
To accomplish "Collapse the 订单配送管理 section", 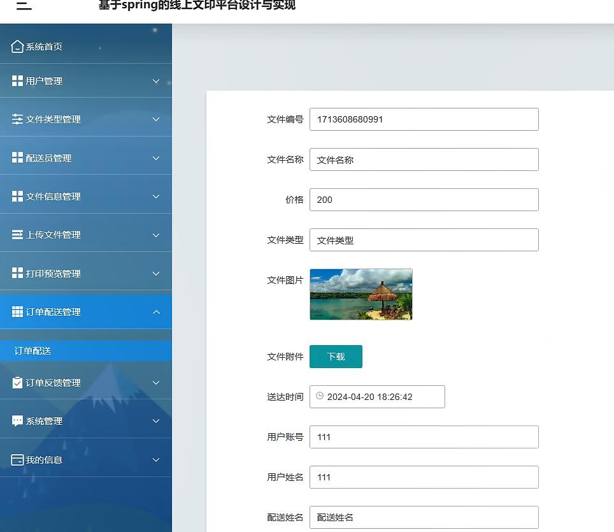I will click(156, 312).
